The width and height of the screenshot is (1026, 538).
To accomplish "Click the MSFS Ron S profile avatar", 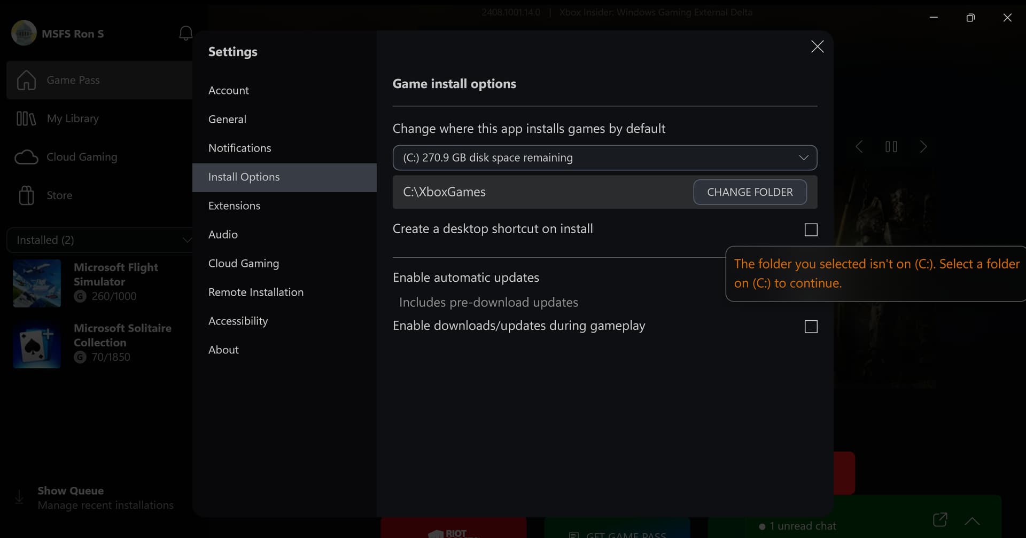I will pos(24,33).
